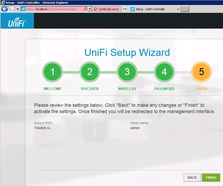
Task: Open a new blank tab
Action: [185, 9]
